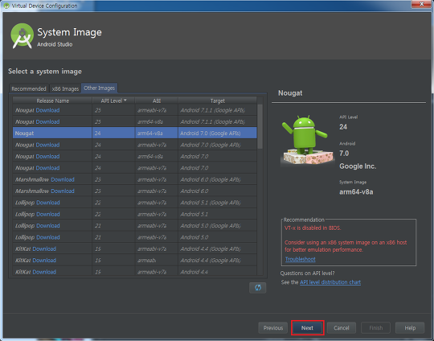Screen dimensions: 434x341
Task: Download Nougat armeabi-v7a Android 7.0 Google APIs
Action: point(47,145)
